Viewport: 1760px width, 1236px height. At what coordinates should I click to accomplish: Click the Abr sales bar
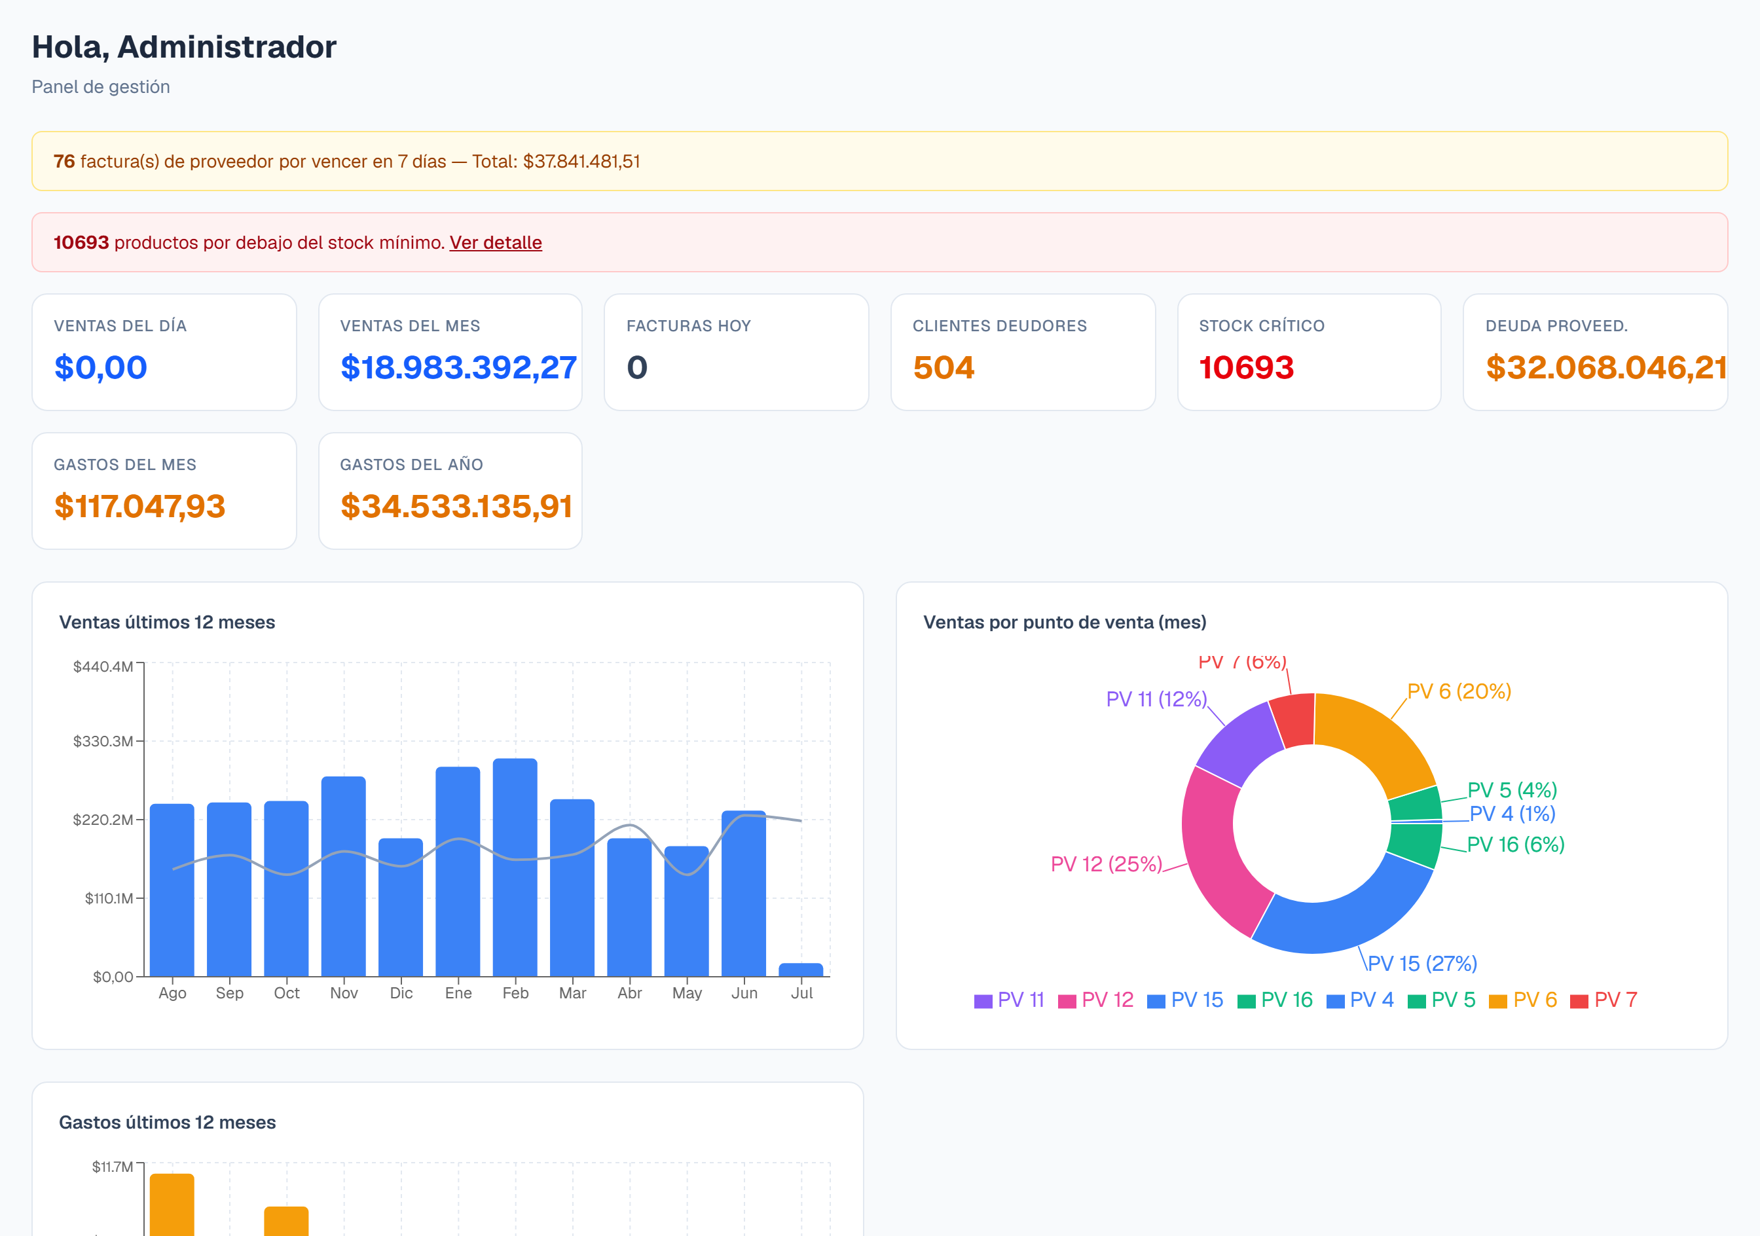pyautogui.click(x=629, y=907)
